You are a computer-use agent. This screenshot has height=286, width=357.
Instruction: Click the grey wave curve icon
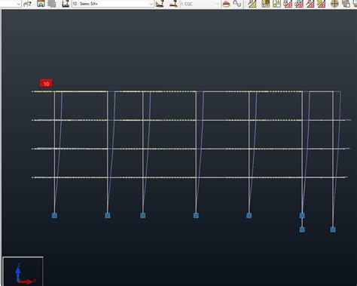click(236, 4)
